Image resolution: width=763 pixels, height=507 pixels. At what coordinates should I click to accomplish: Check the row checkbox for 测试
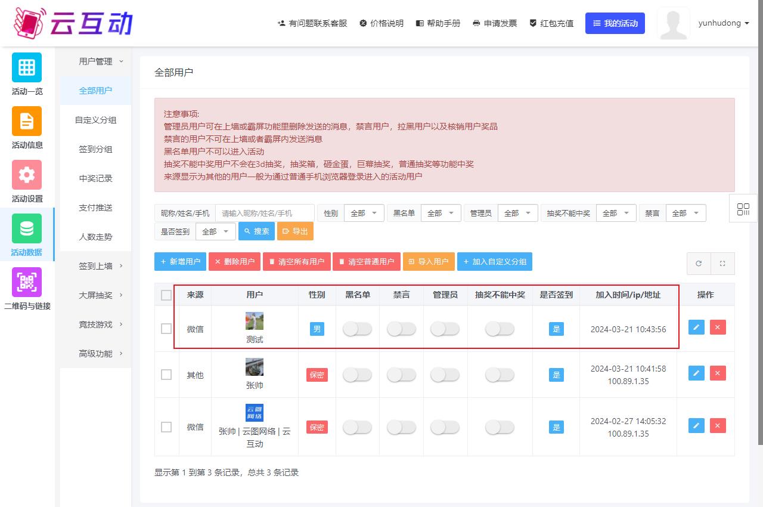click(x=166, y=329)
